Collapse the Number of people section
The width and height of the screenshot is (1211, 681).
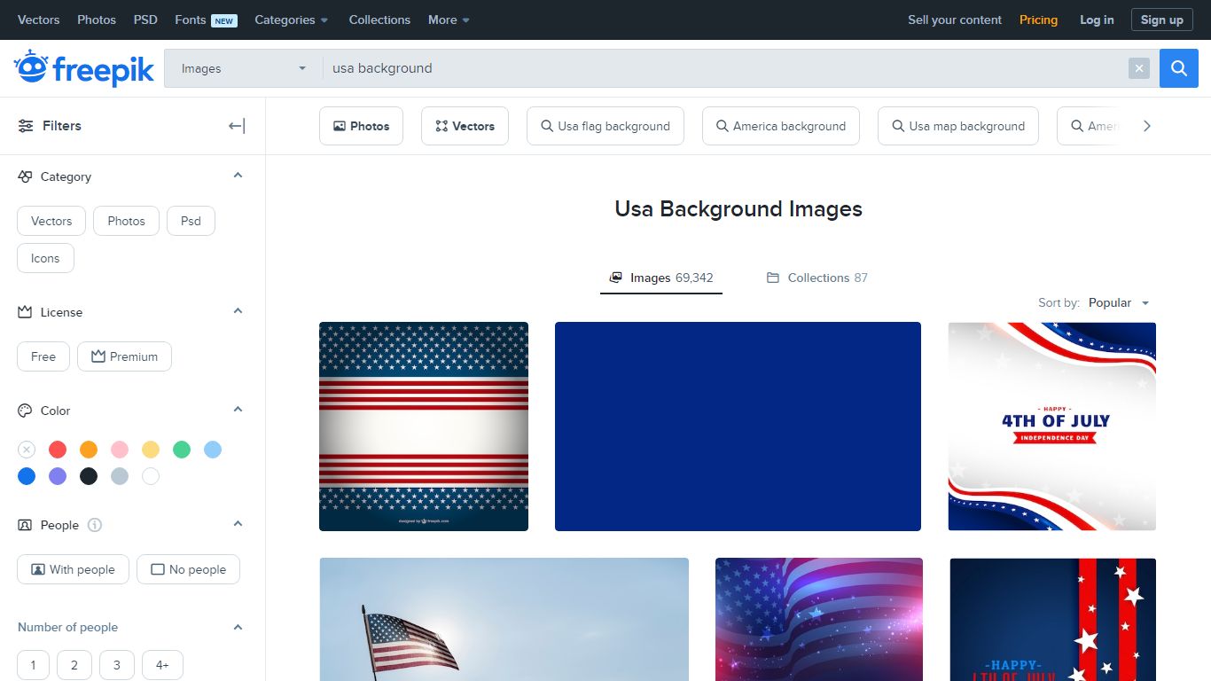[238, 627]
